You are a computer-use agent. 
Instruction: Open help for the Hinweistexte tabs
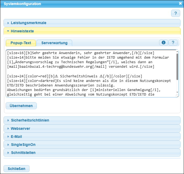coord(173,43)
